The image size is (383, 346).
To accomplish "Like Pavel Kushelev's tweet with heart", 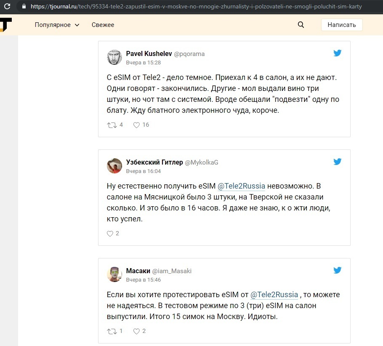I will (136, 125).
